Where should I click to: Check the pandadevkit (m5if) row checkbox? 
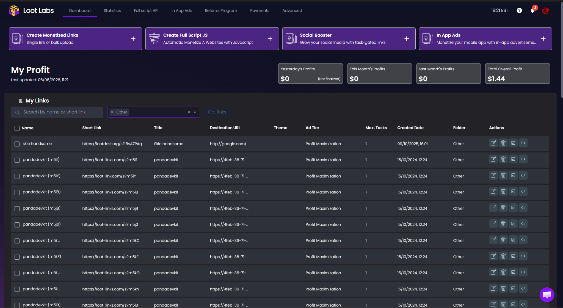(17, 160)
